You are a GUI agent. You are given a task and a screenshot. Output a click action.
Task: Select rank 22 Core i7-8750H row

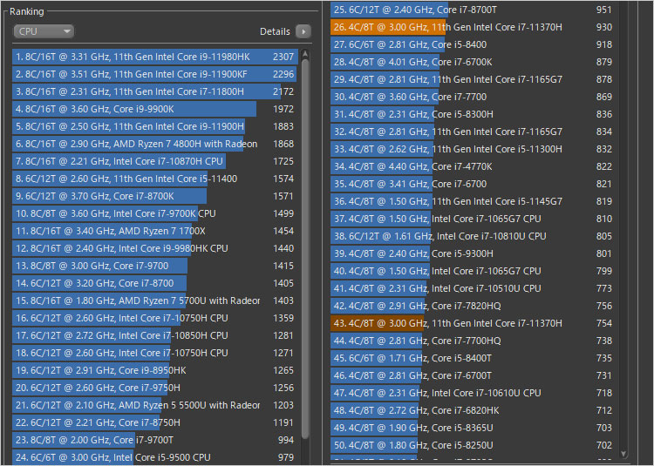(155, 422)
